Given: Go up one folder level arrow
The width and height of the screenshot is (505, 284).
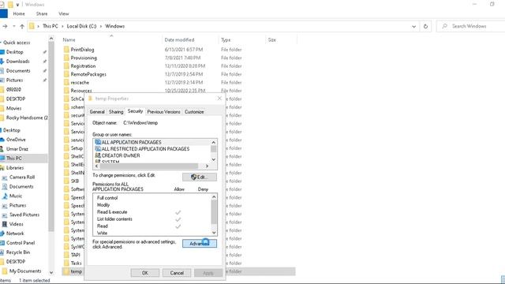Looking at the screenshot, I should coord(22,26).
